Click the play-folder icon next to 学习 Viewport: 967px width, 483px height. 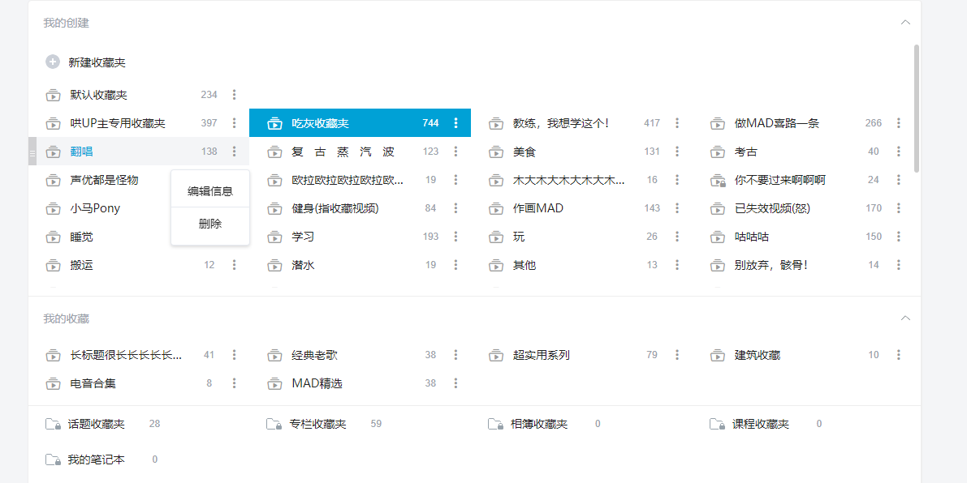pos(274,236)
